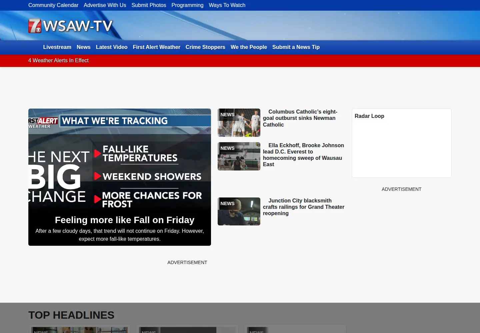480x333 pixels.
Task: Choose Submit a News Tip
Action: pyautogui.click(x=296, y=47)
